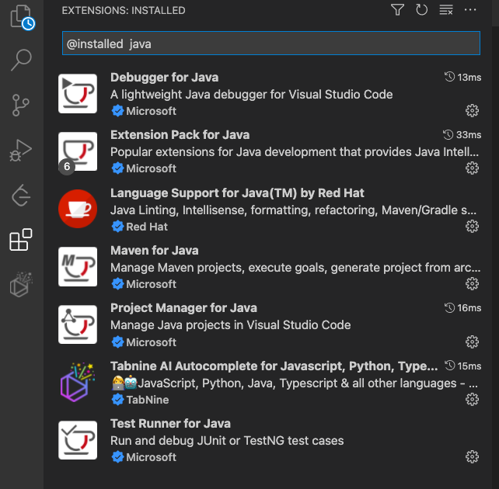Open Debugger for Java manage gear
Viewport: 499px width, 489px height.
pos(472,110)
